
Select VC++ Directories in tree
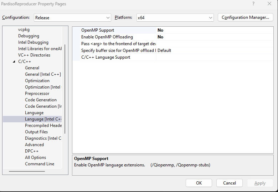(x=34, y=55)
